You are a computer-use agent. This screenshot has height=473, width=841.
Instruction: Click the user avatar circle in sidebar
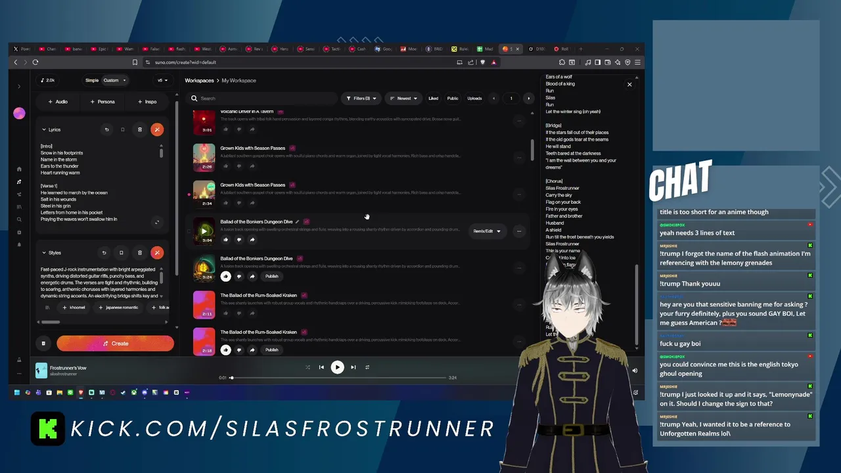coord(19,114)
